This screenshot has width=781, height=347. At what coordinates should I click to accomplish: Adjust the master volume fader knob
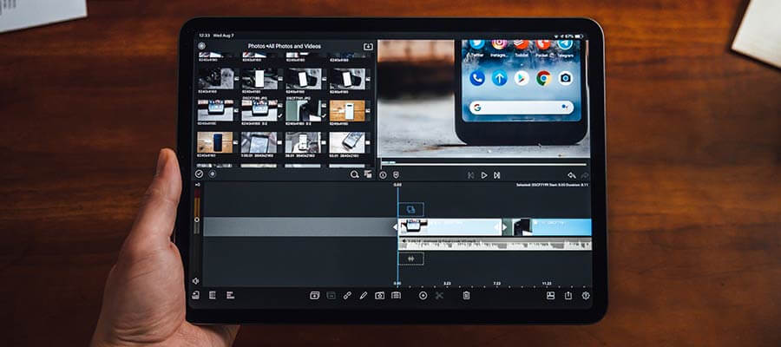click(x=197, y=219)
